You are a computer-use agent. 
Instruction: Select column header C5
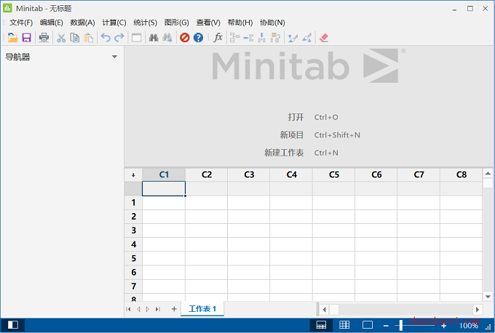click(x=333, y=174)
